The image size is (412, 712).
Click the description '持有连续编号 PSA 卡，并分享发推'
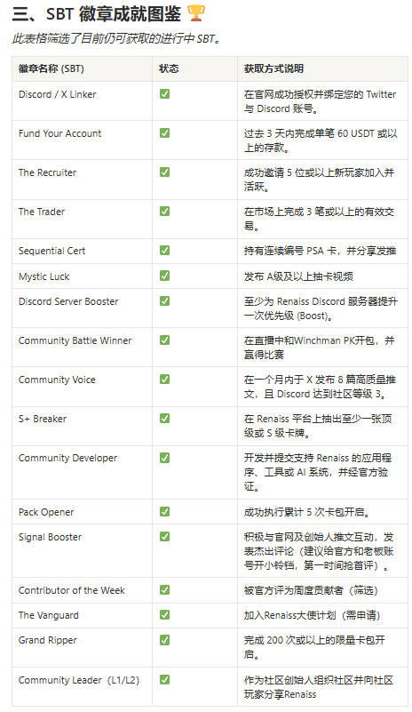320,251
